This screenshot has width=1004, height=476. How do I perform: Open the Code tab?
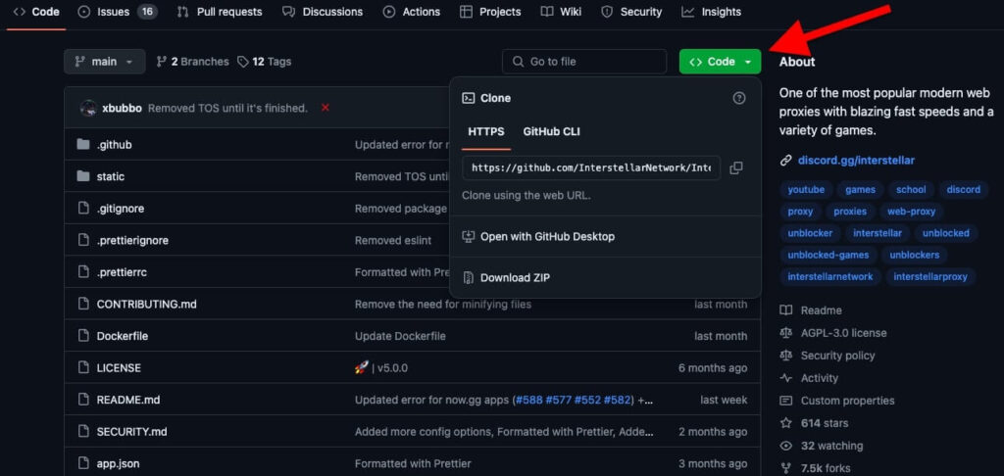(36, 12)
